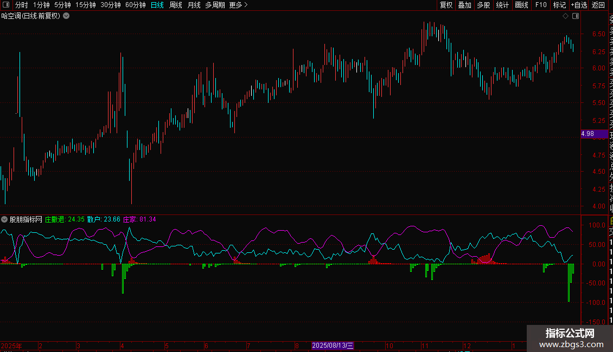613x352 pixels.
Task: Add stock with +自选 button
Action: [x=579, y=5]
